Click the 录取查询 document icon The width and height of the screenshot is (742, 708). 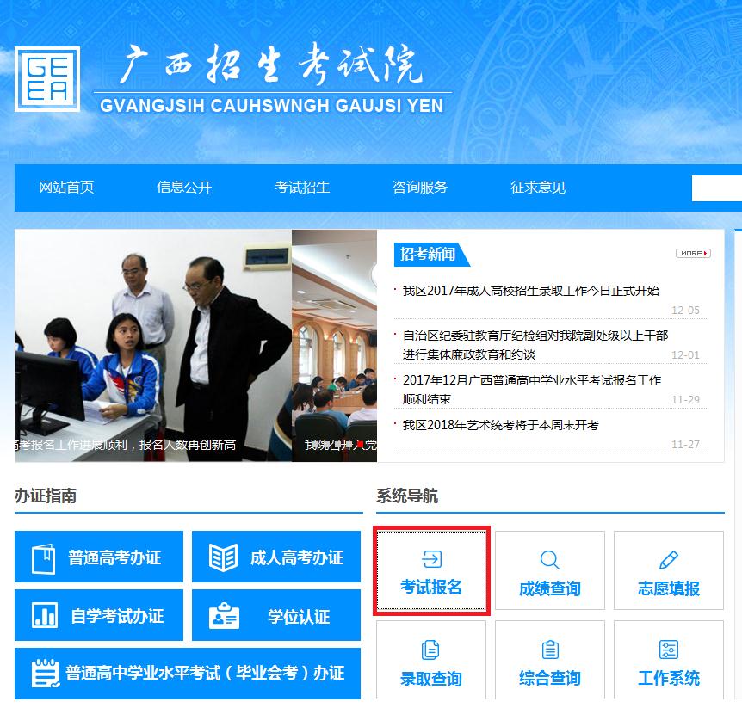click(430, 650)
